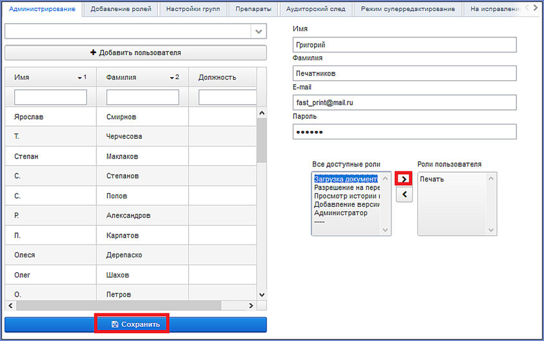Screen dimensions: 544x341
Task: Switch to Добавление ролей tab
Action: (121, 9)
